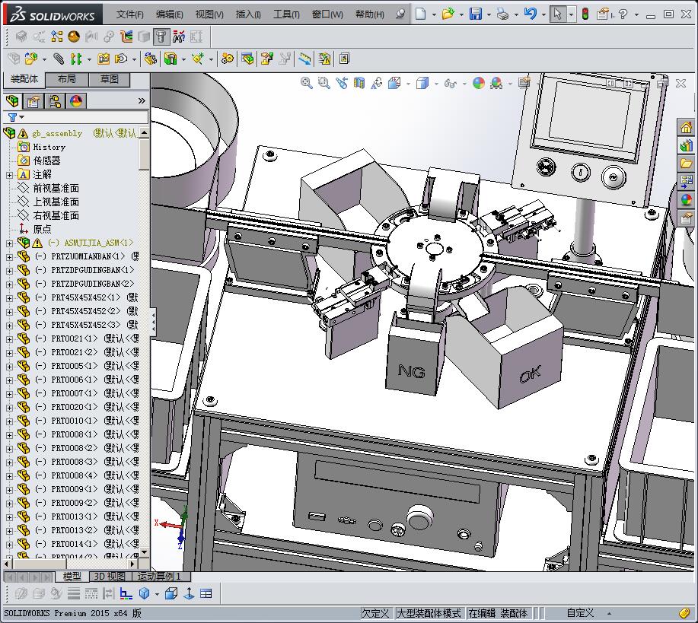
Task: Select the 前视基准面 plane in tree
Action: (56, 188)
